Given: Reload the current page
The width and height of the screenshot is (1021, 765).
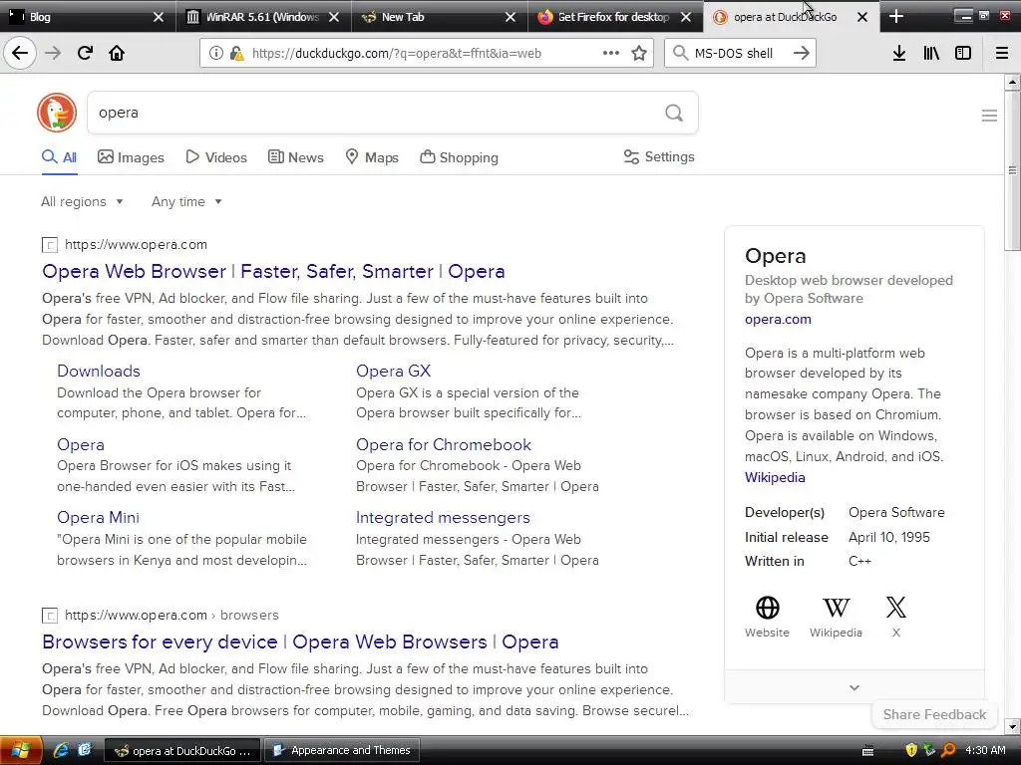Looking at the screenshot, I should (85, 53).
